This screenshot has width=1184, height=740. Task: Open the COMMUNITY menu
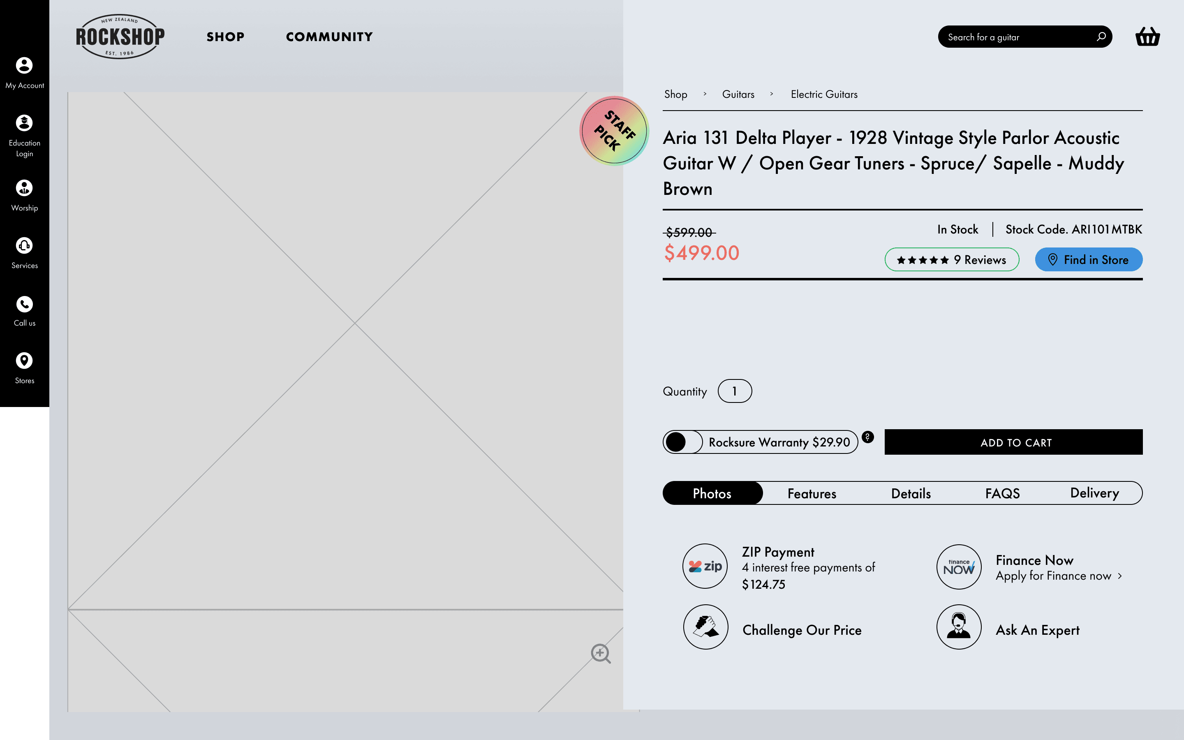tap(329, 37)
